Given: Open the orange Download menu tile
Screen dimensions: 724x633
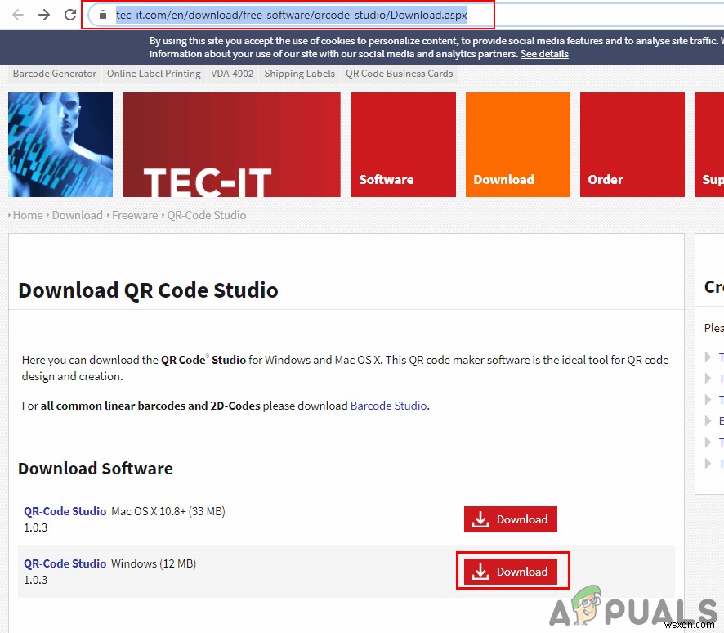Looking at the screenshot, I should coord(517,145).
